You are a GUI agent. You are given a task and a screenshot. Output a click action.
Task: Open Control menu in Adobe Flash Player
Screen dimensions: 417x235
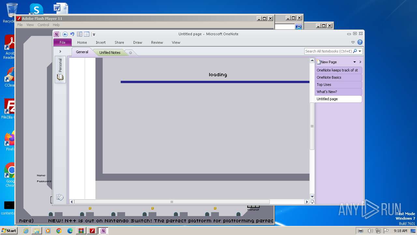click(43, 25)
